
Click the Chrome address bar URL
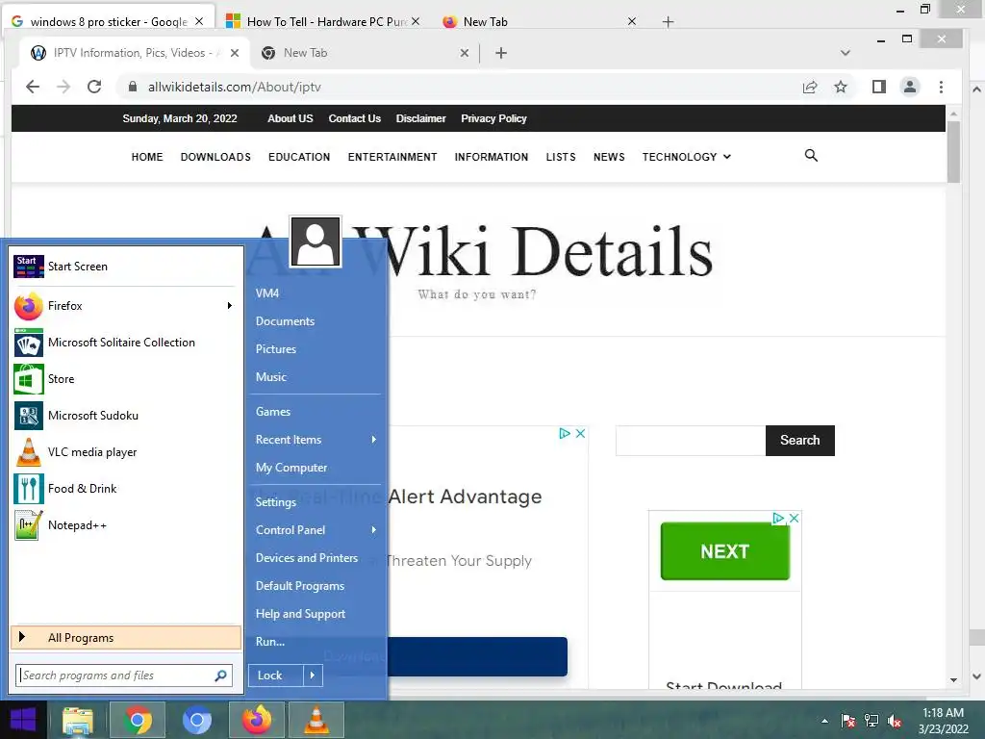pos(235,87)
